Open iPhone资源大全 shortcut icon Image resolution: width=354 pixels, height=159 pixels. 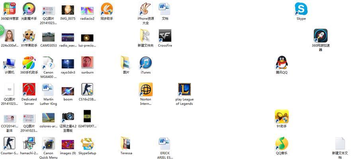coord(146,9)
